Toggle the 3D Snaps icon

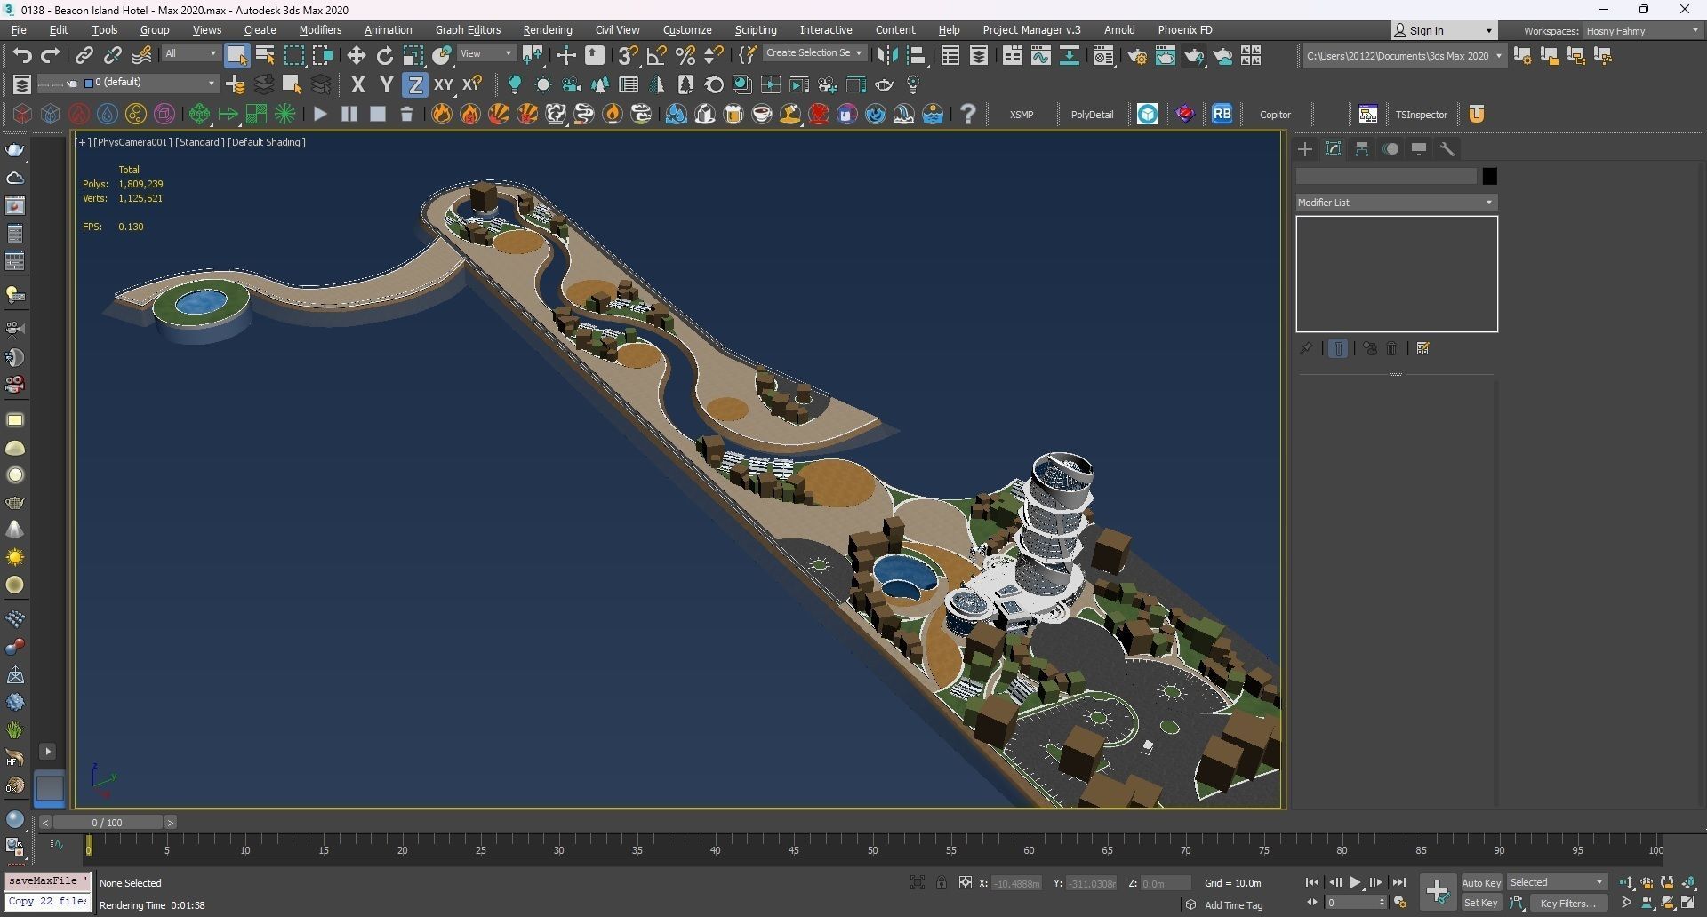tap(628, 56)
